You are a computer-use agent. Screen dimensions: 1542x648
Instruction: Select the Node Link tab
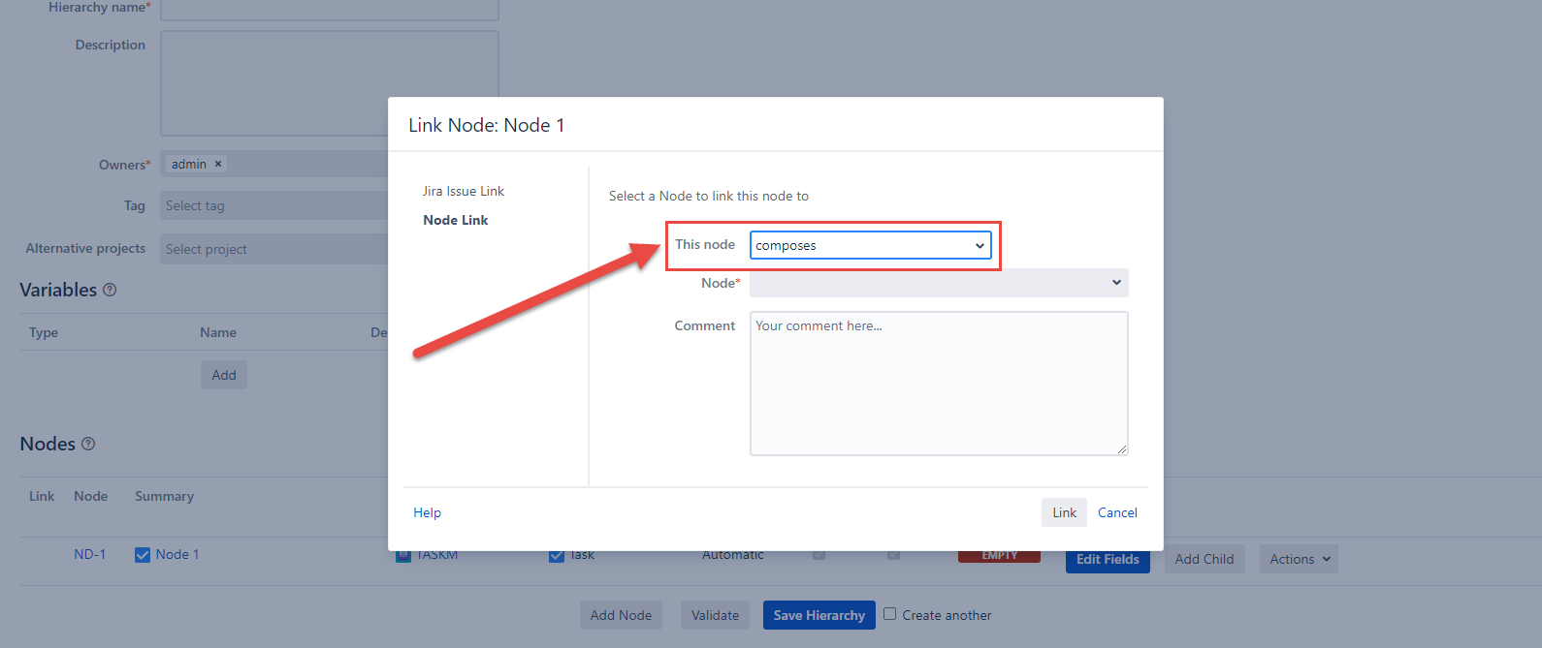tap(455, 220)
